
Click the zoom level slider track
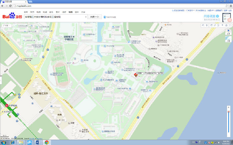point(228,123)
